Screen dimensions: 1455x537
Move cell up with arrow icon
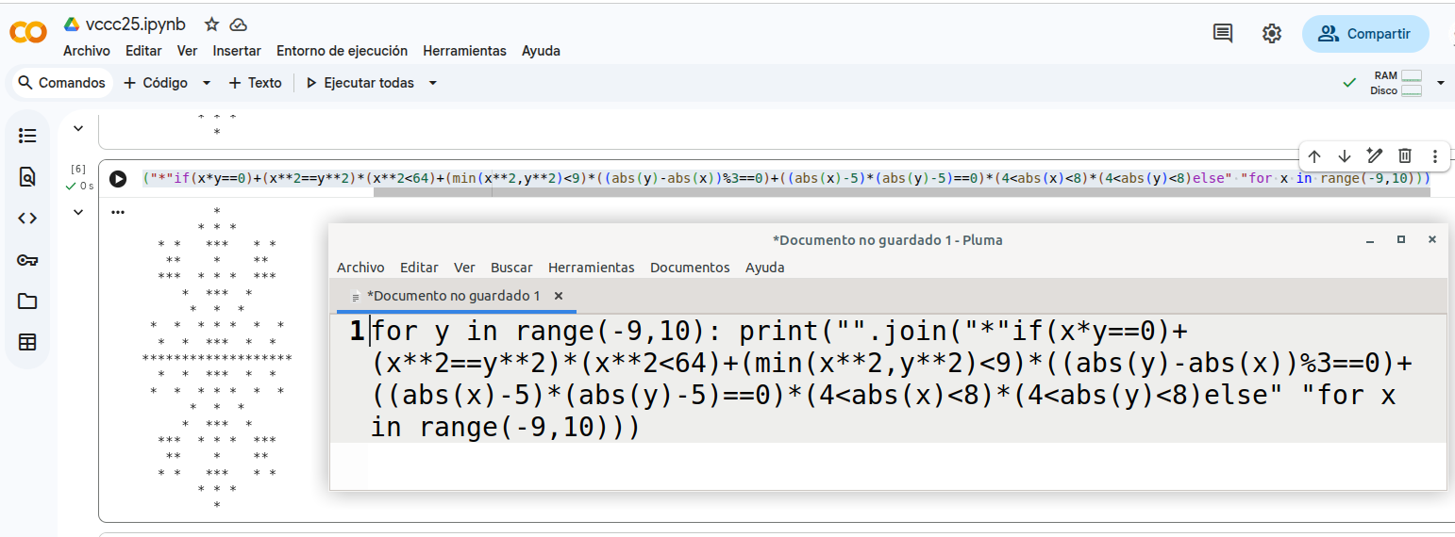tap(1314, 156)
